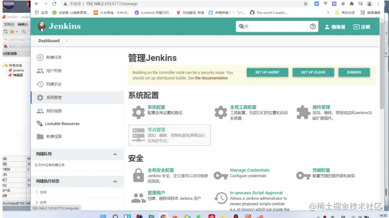This screenshot has width=389, height=218.
Task: Click the Jenkins logo in header
Action: coord(59,26)
